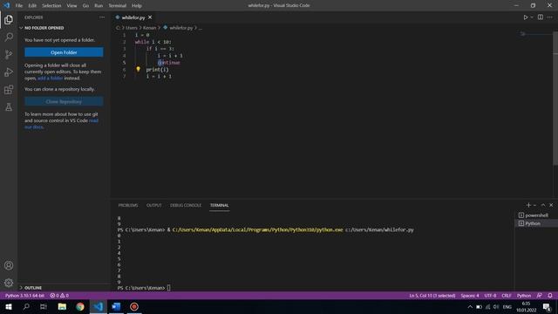Image resolution: width=558 pixels, height=314 pixels.
Task: Open Windows Start menu
Action: (9, 306)
